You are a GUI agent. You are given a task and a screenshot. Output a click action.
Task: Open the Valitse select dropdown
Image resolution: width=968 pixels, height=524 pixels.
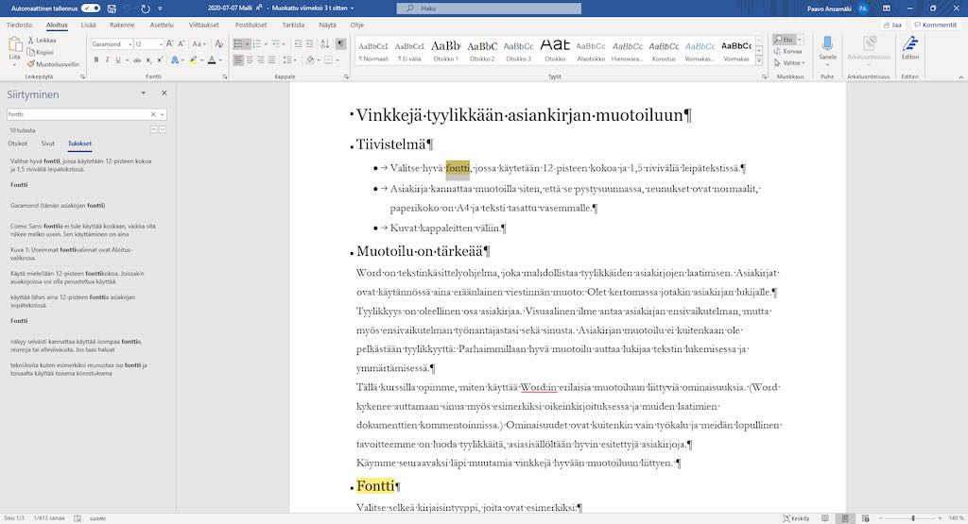click(x=789, y=63)
